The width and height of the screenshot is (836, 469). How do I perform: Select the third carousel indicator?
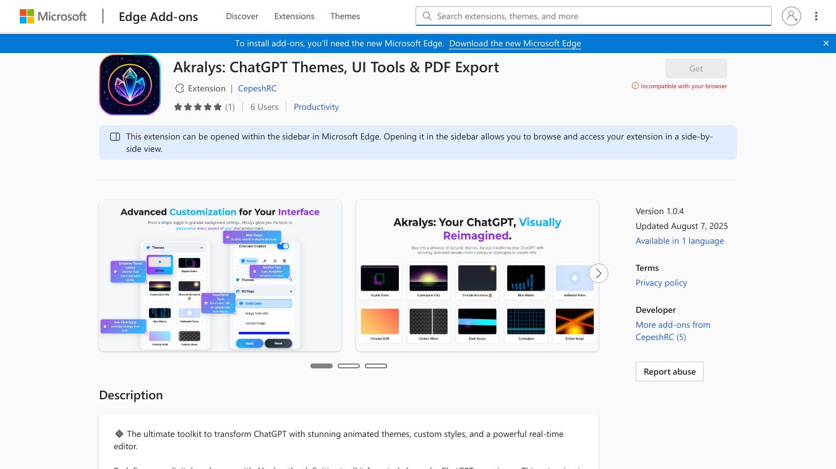(376, 366)
